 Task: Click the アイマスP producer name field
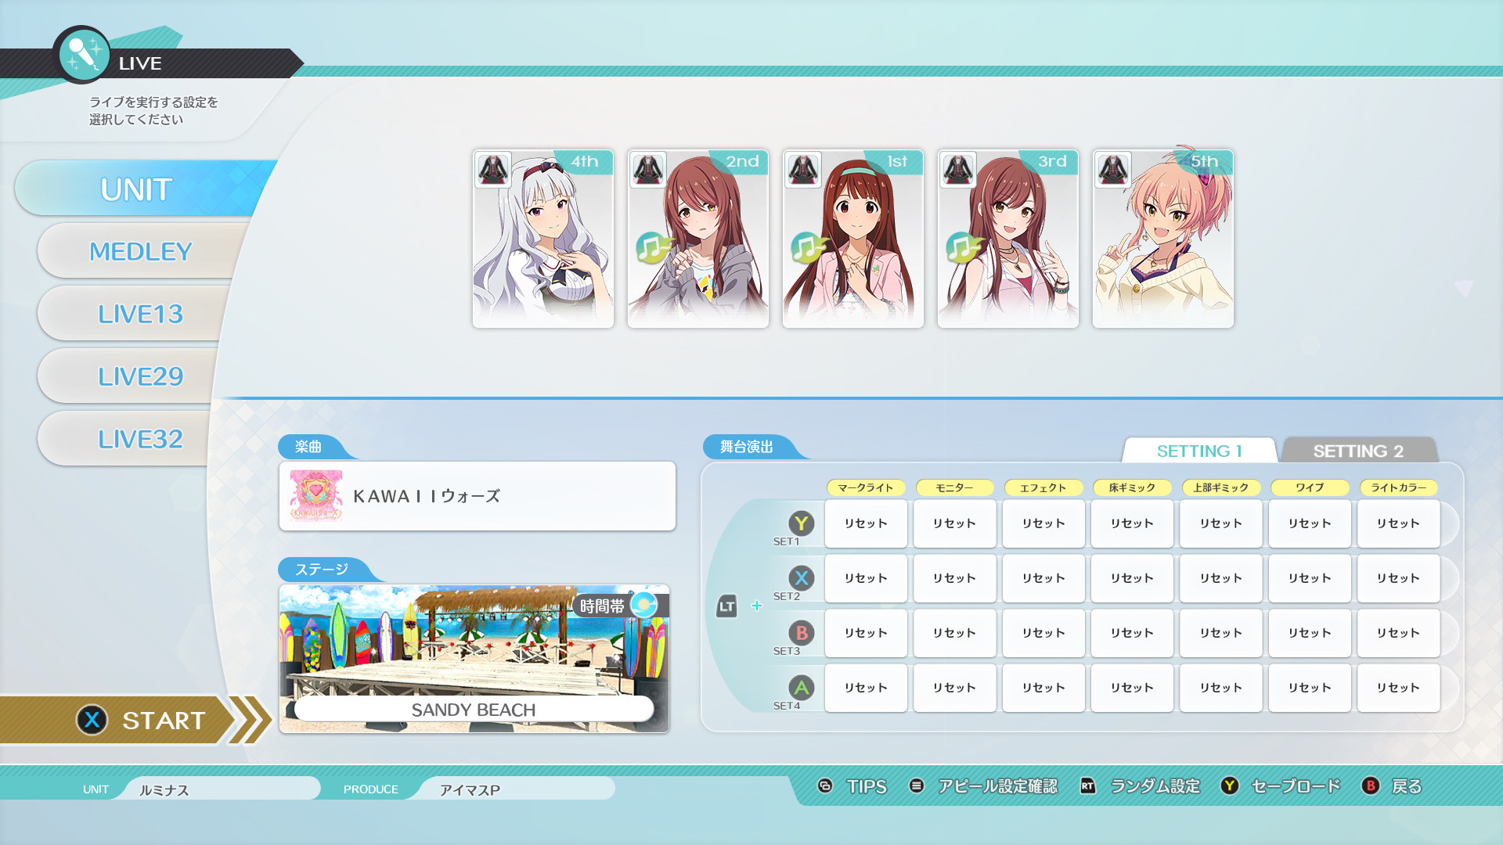517,789
